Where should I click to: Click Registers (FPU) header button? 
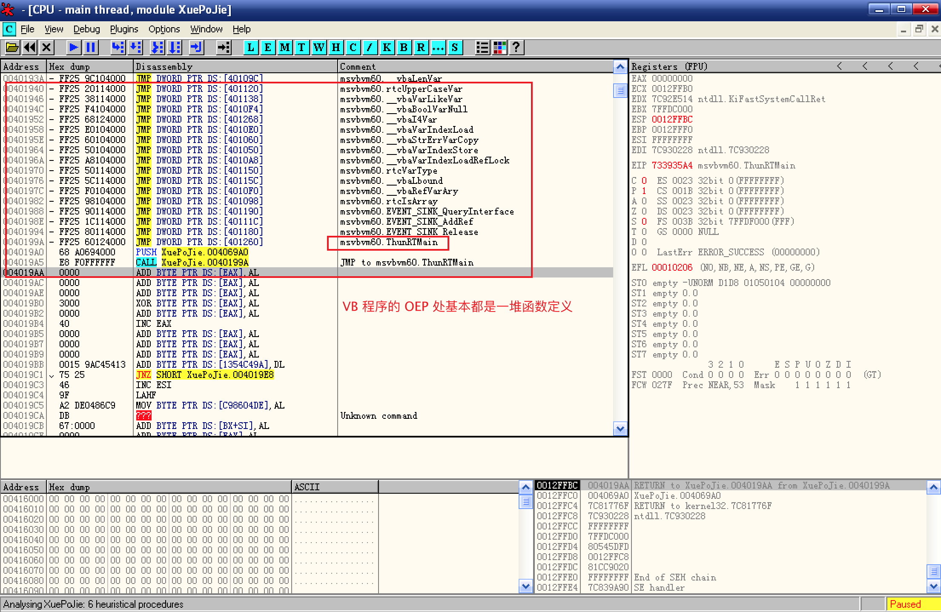pyautogui.click(x=669, y=66)
